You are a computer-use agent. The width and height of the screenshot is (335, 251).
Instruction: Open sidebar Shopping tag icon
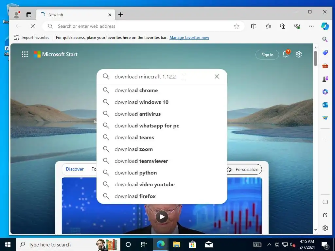pyautogui.click(x=325, y=53)
